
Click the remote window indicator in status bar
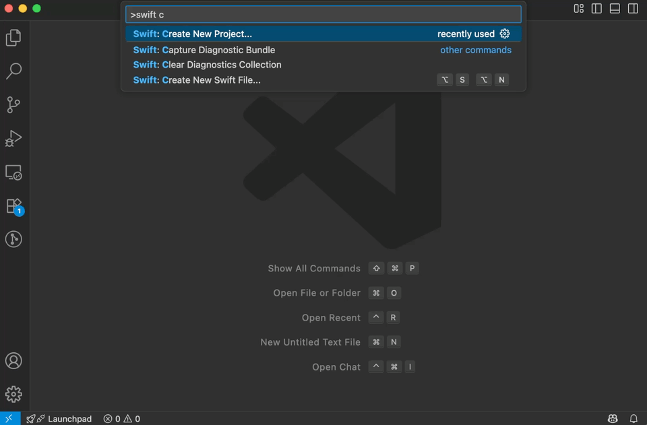point(10,418)
